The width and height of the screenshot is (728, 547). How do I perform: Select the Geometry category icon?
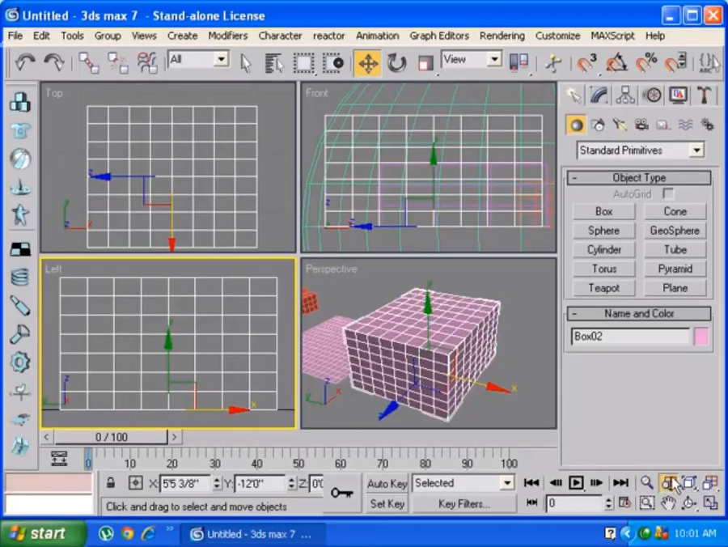pyautogui.click(x=576, y=125)
